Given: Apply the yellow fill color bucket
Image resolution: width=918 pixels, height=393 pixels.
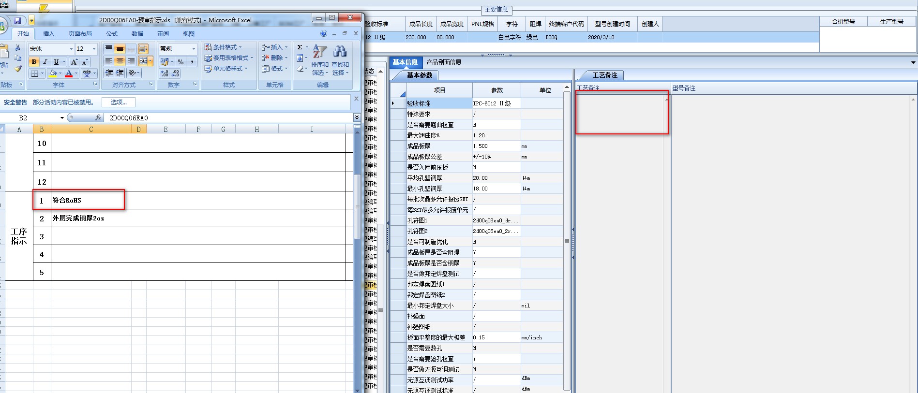Looking at the screenshot, I should (53, 73).
